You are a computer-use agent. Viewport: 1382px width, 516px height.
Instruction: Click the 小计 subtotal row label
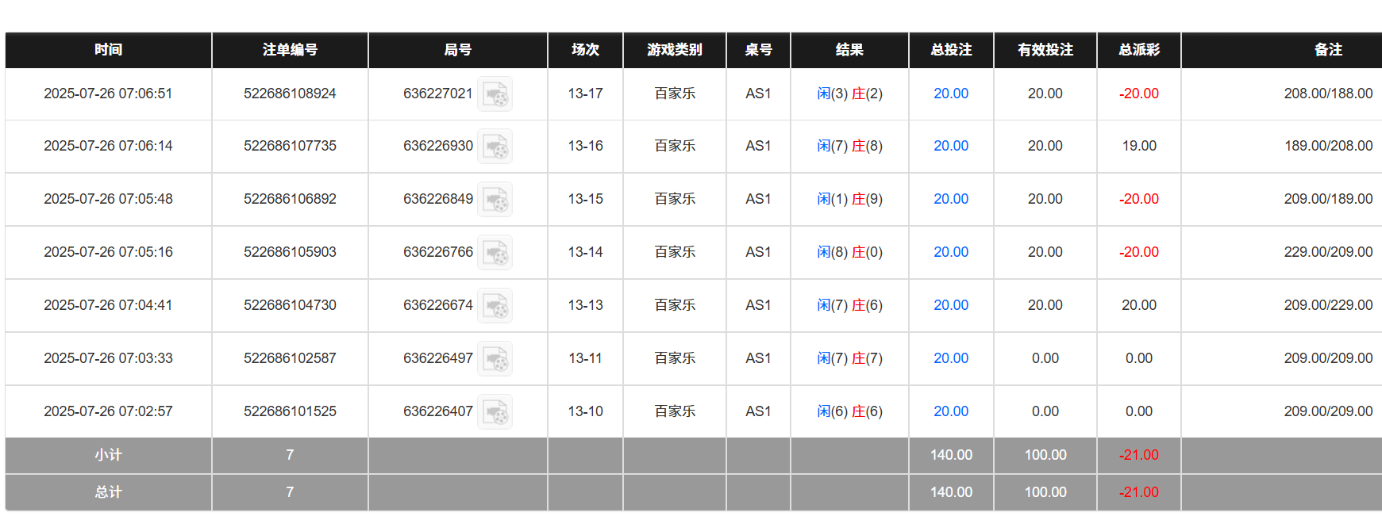point(108,455)
